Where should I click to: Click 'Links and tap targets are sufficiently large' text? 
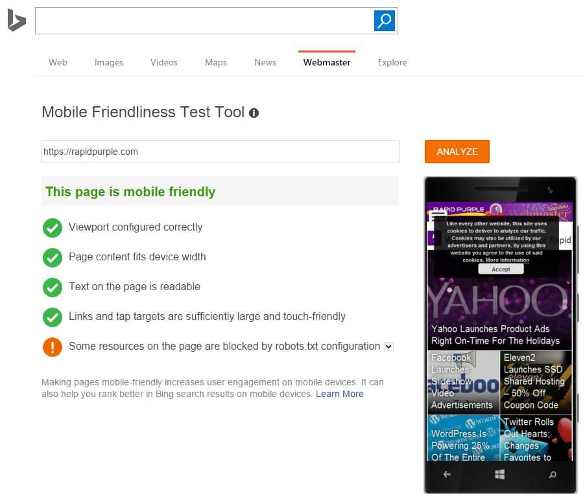[x=207, y=316]
